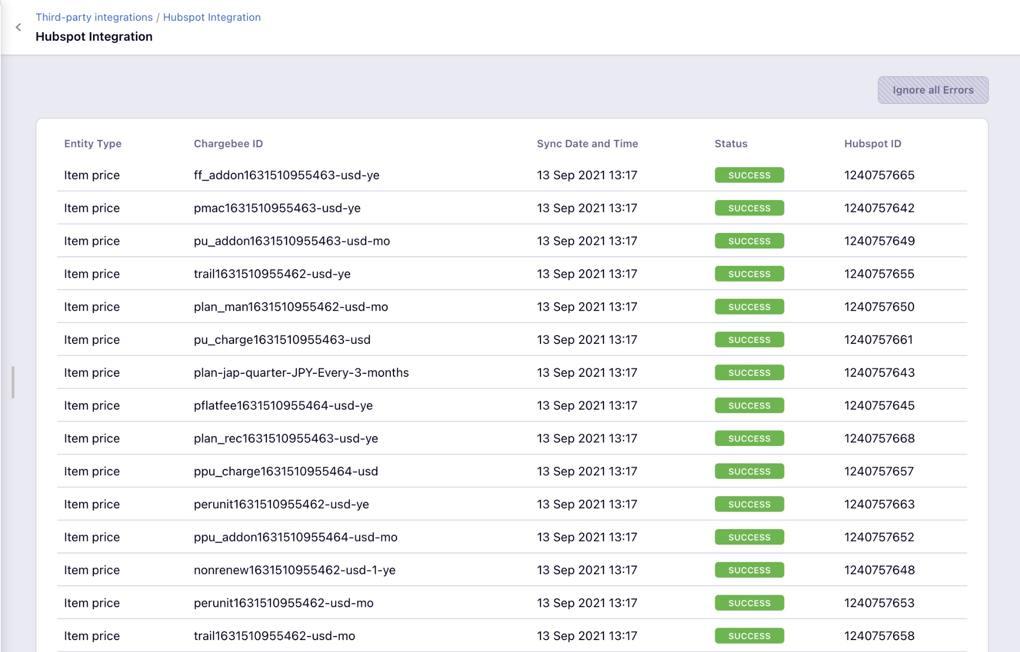Select nonrenew1631510955462-usd-1-ye Chargebee ID
The height and width of the screenshot is (652, 1020).
(294, 570)
